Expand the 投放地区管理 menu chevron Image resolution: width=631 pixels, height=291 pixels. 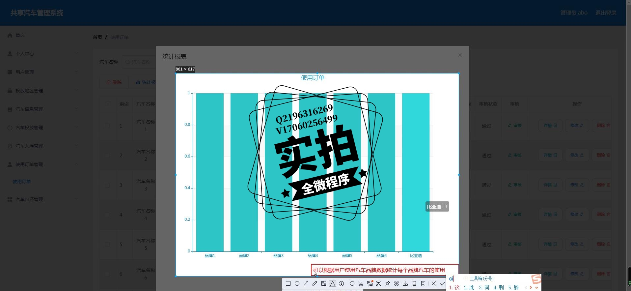point(76,90)
